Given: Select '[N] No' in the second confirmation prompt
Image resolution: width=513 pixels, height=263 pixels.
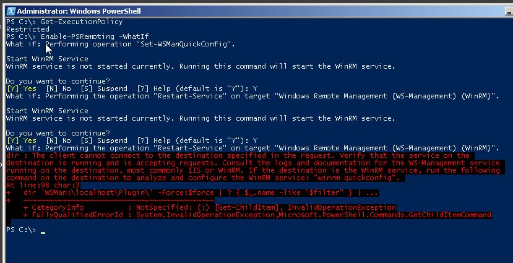Looking at the screenshot, I should (58, 140).
